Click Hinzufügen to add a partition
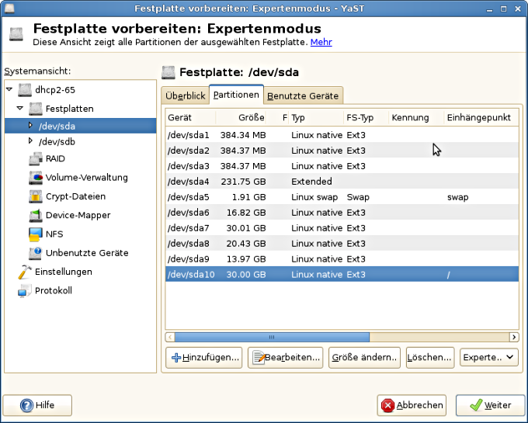 coord(203,357)
